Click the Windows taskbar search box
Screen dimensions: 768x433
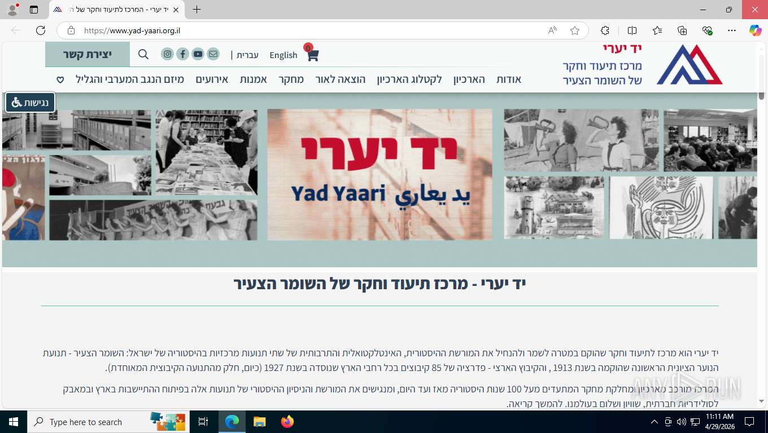(107, 422)
